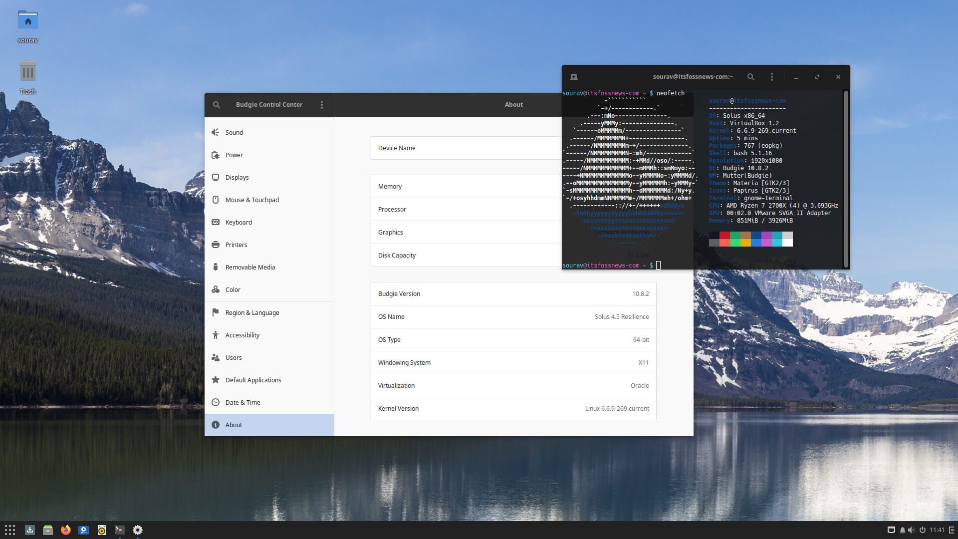Switch to Keyboard settings in the sidebar
958x539 pixels.
tap(239, 222)
